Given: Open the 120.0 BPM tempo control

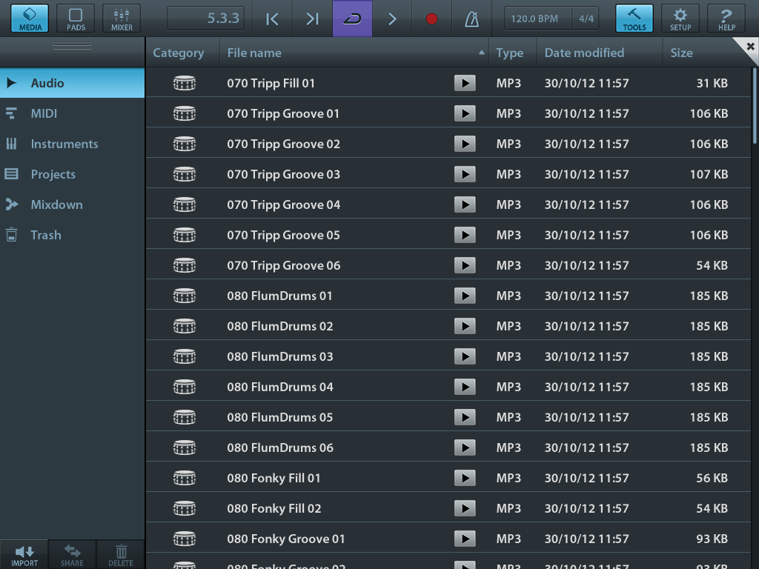Looking at the screenshot, I should [534, 18].
